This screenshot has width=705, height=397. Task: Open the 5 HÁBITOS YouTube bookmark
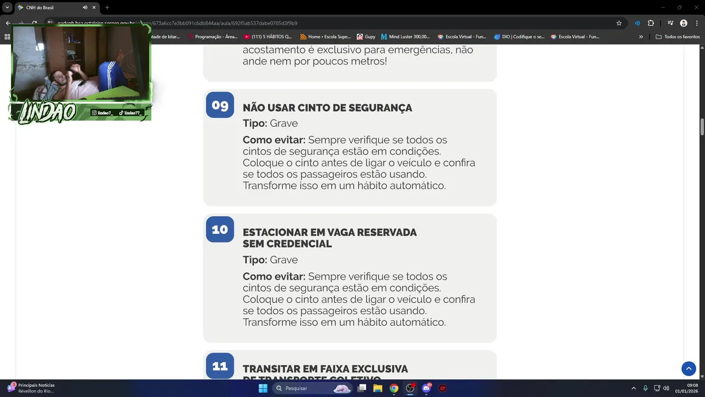(268, 37)
